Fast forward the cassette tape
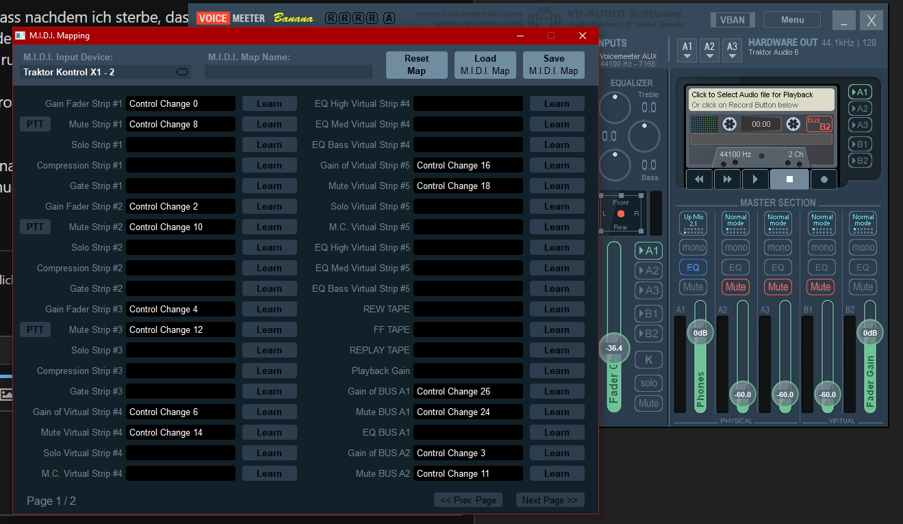The width and height of the screenshot is (903, 524). [727, 179]
